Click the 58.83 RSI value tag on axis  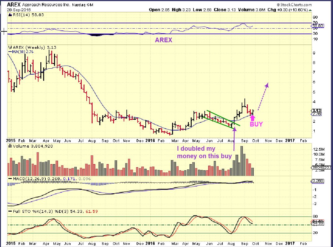(318, 26)
